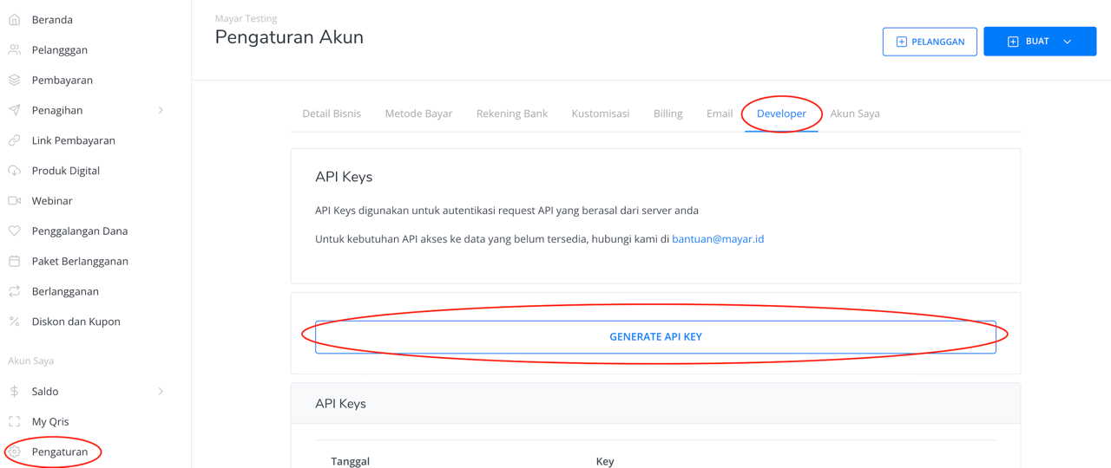Open Pelanggan via its people icon
Viewport: 1111px width, 468px height.
click(15, 49)
